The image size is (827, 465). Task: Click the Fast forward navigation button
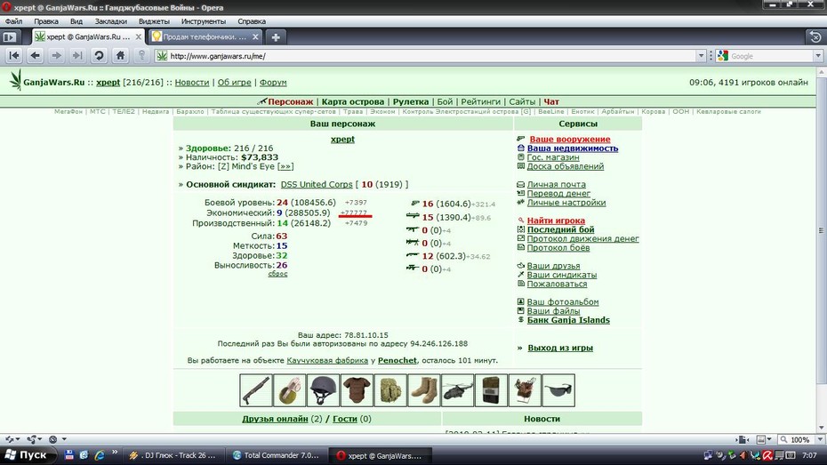pos(77,55)
